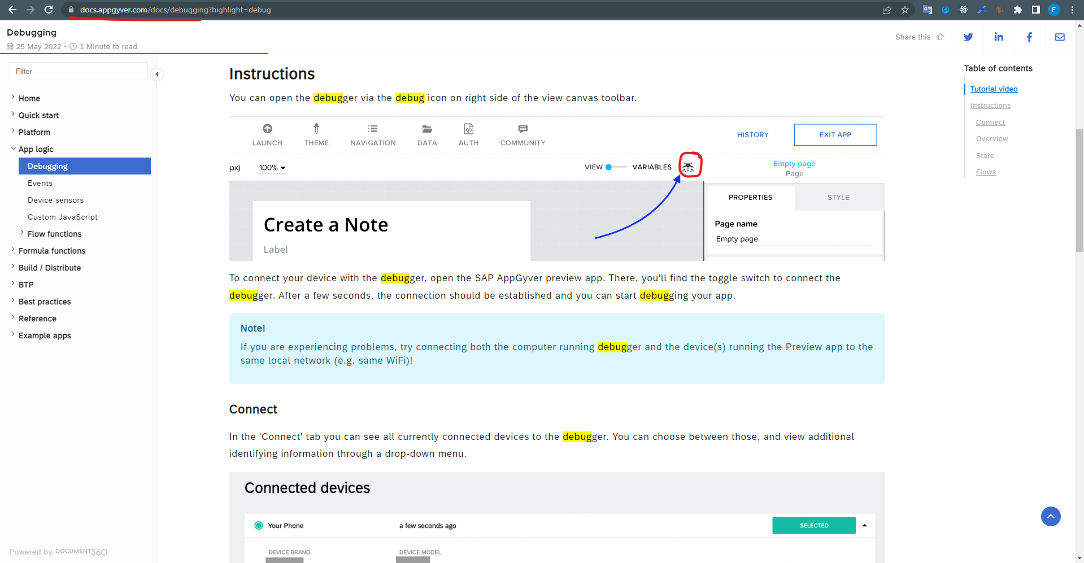This screenshot has width=1084, height=563.
Task: Expand the Platform section
Action: (12, 131)
